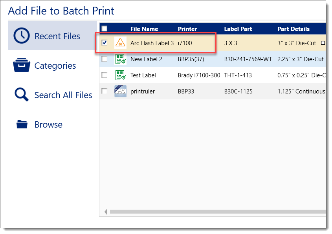Click the Test Label file icon
The height and width of the screenshot is (234, 332).
120,75
